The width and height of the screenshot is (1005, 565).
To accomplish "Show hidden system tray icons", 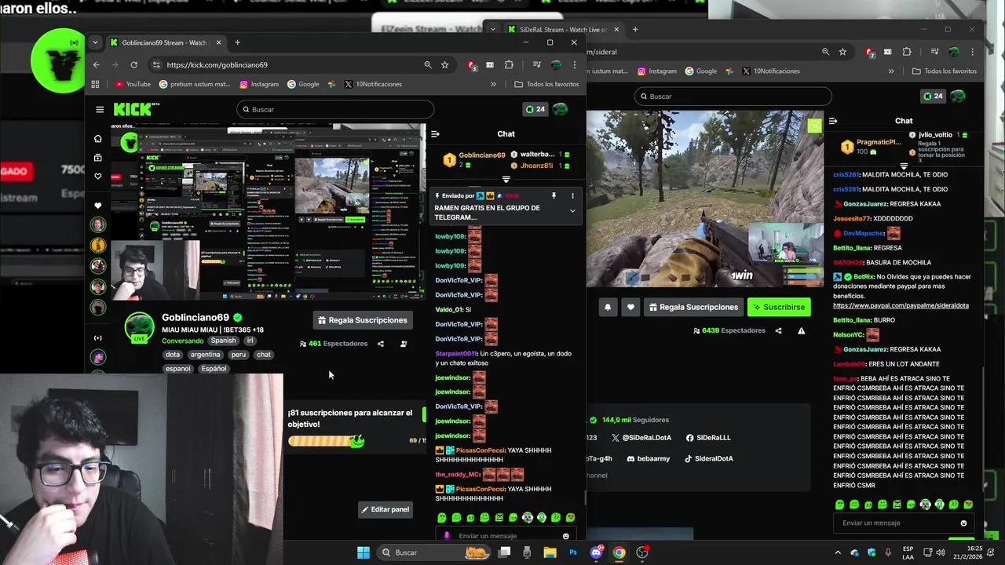I will tap(838, 552).
